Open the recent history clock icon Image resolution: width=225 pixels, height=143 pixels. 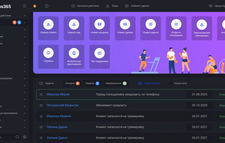click(46, 6)
